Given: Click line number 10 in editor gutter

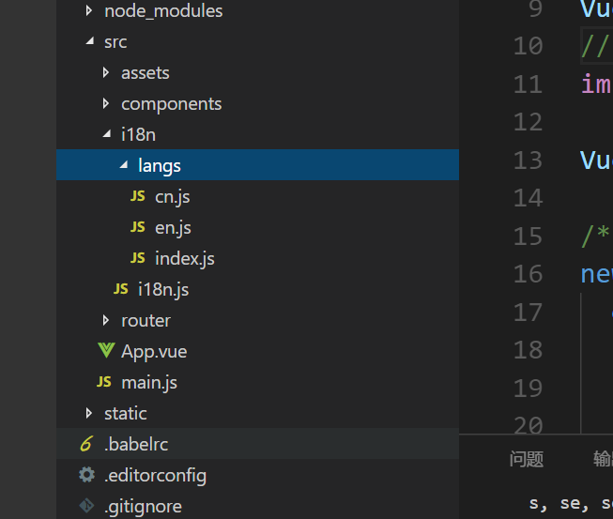Looking at the screenshot, I should point(529,46).
